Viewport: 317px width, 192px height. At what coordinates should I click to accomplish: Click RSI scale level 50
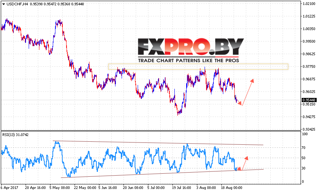pyautogui.click(x=304, y=158)
